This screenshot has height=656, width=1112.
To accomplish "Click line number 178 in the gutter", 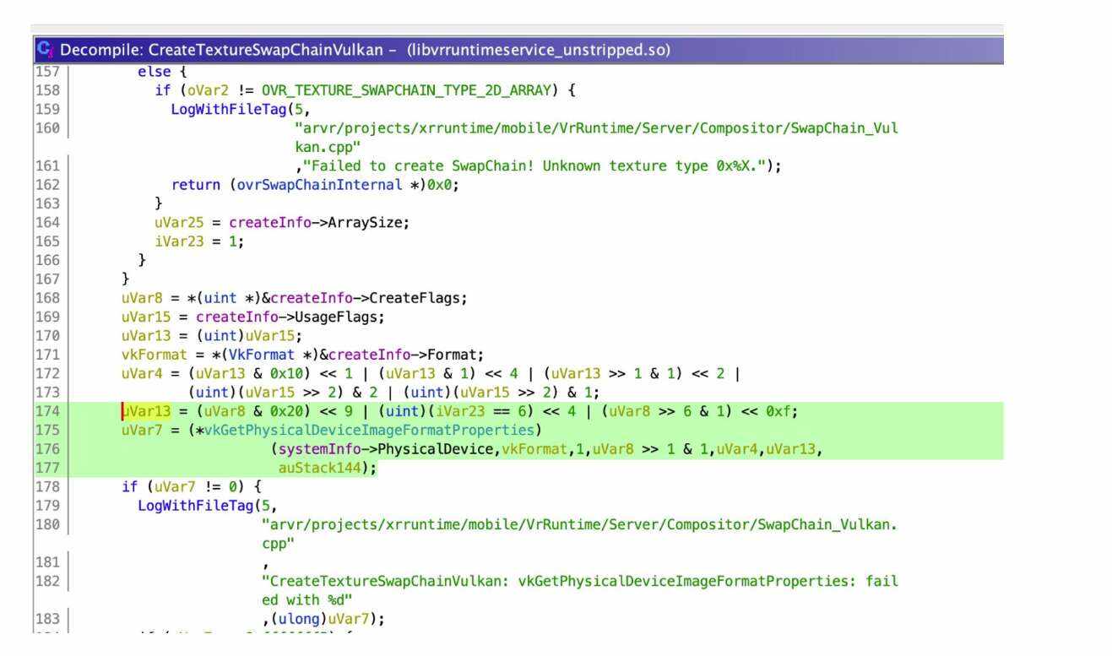I will (x=46, y=487).
